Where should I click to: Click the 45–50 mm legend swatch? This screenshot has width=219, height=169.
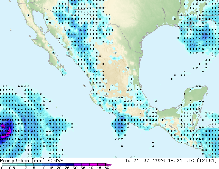(x=102, y=165)
